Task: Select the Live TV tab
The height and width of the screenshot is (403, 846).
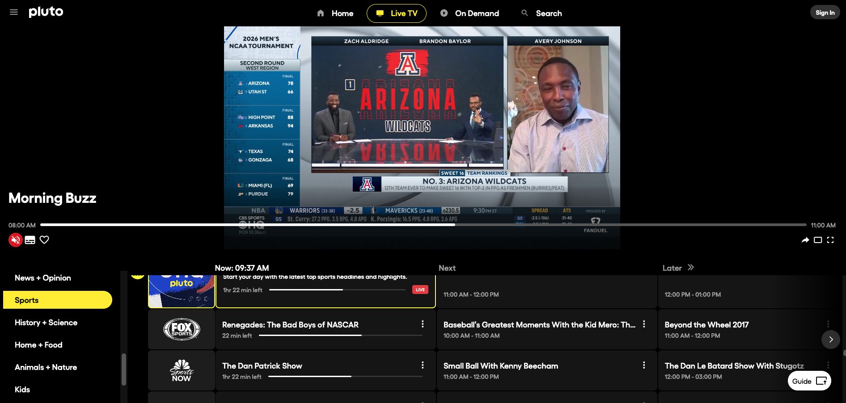Action: [x=397, y=13]
